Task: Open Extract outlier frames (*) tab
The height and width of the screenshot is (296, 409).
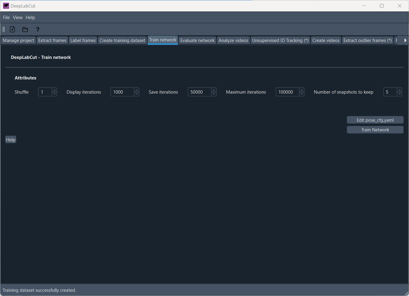Action: [x=367, y=40]
